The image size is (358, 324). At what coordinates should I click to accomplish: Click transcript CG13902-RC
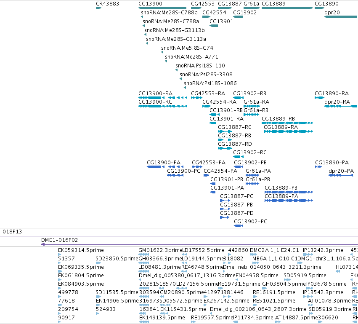pyautogui.click(x=239, y=157)
